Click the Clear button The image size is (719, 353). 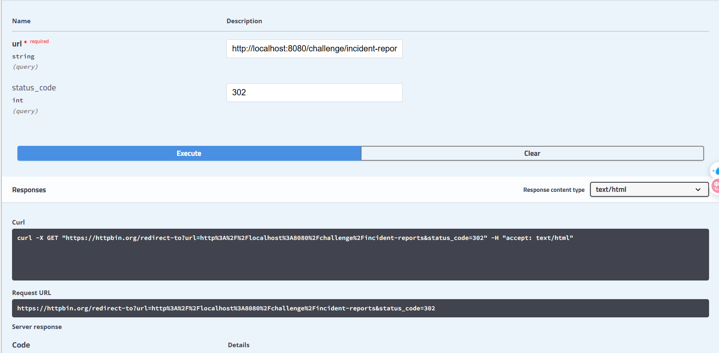(532, 153)
